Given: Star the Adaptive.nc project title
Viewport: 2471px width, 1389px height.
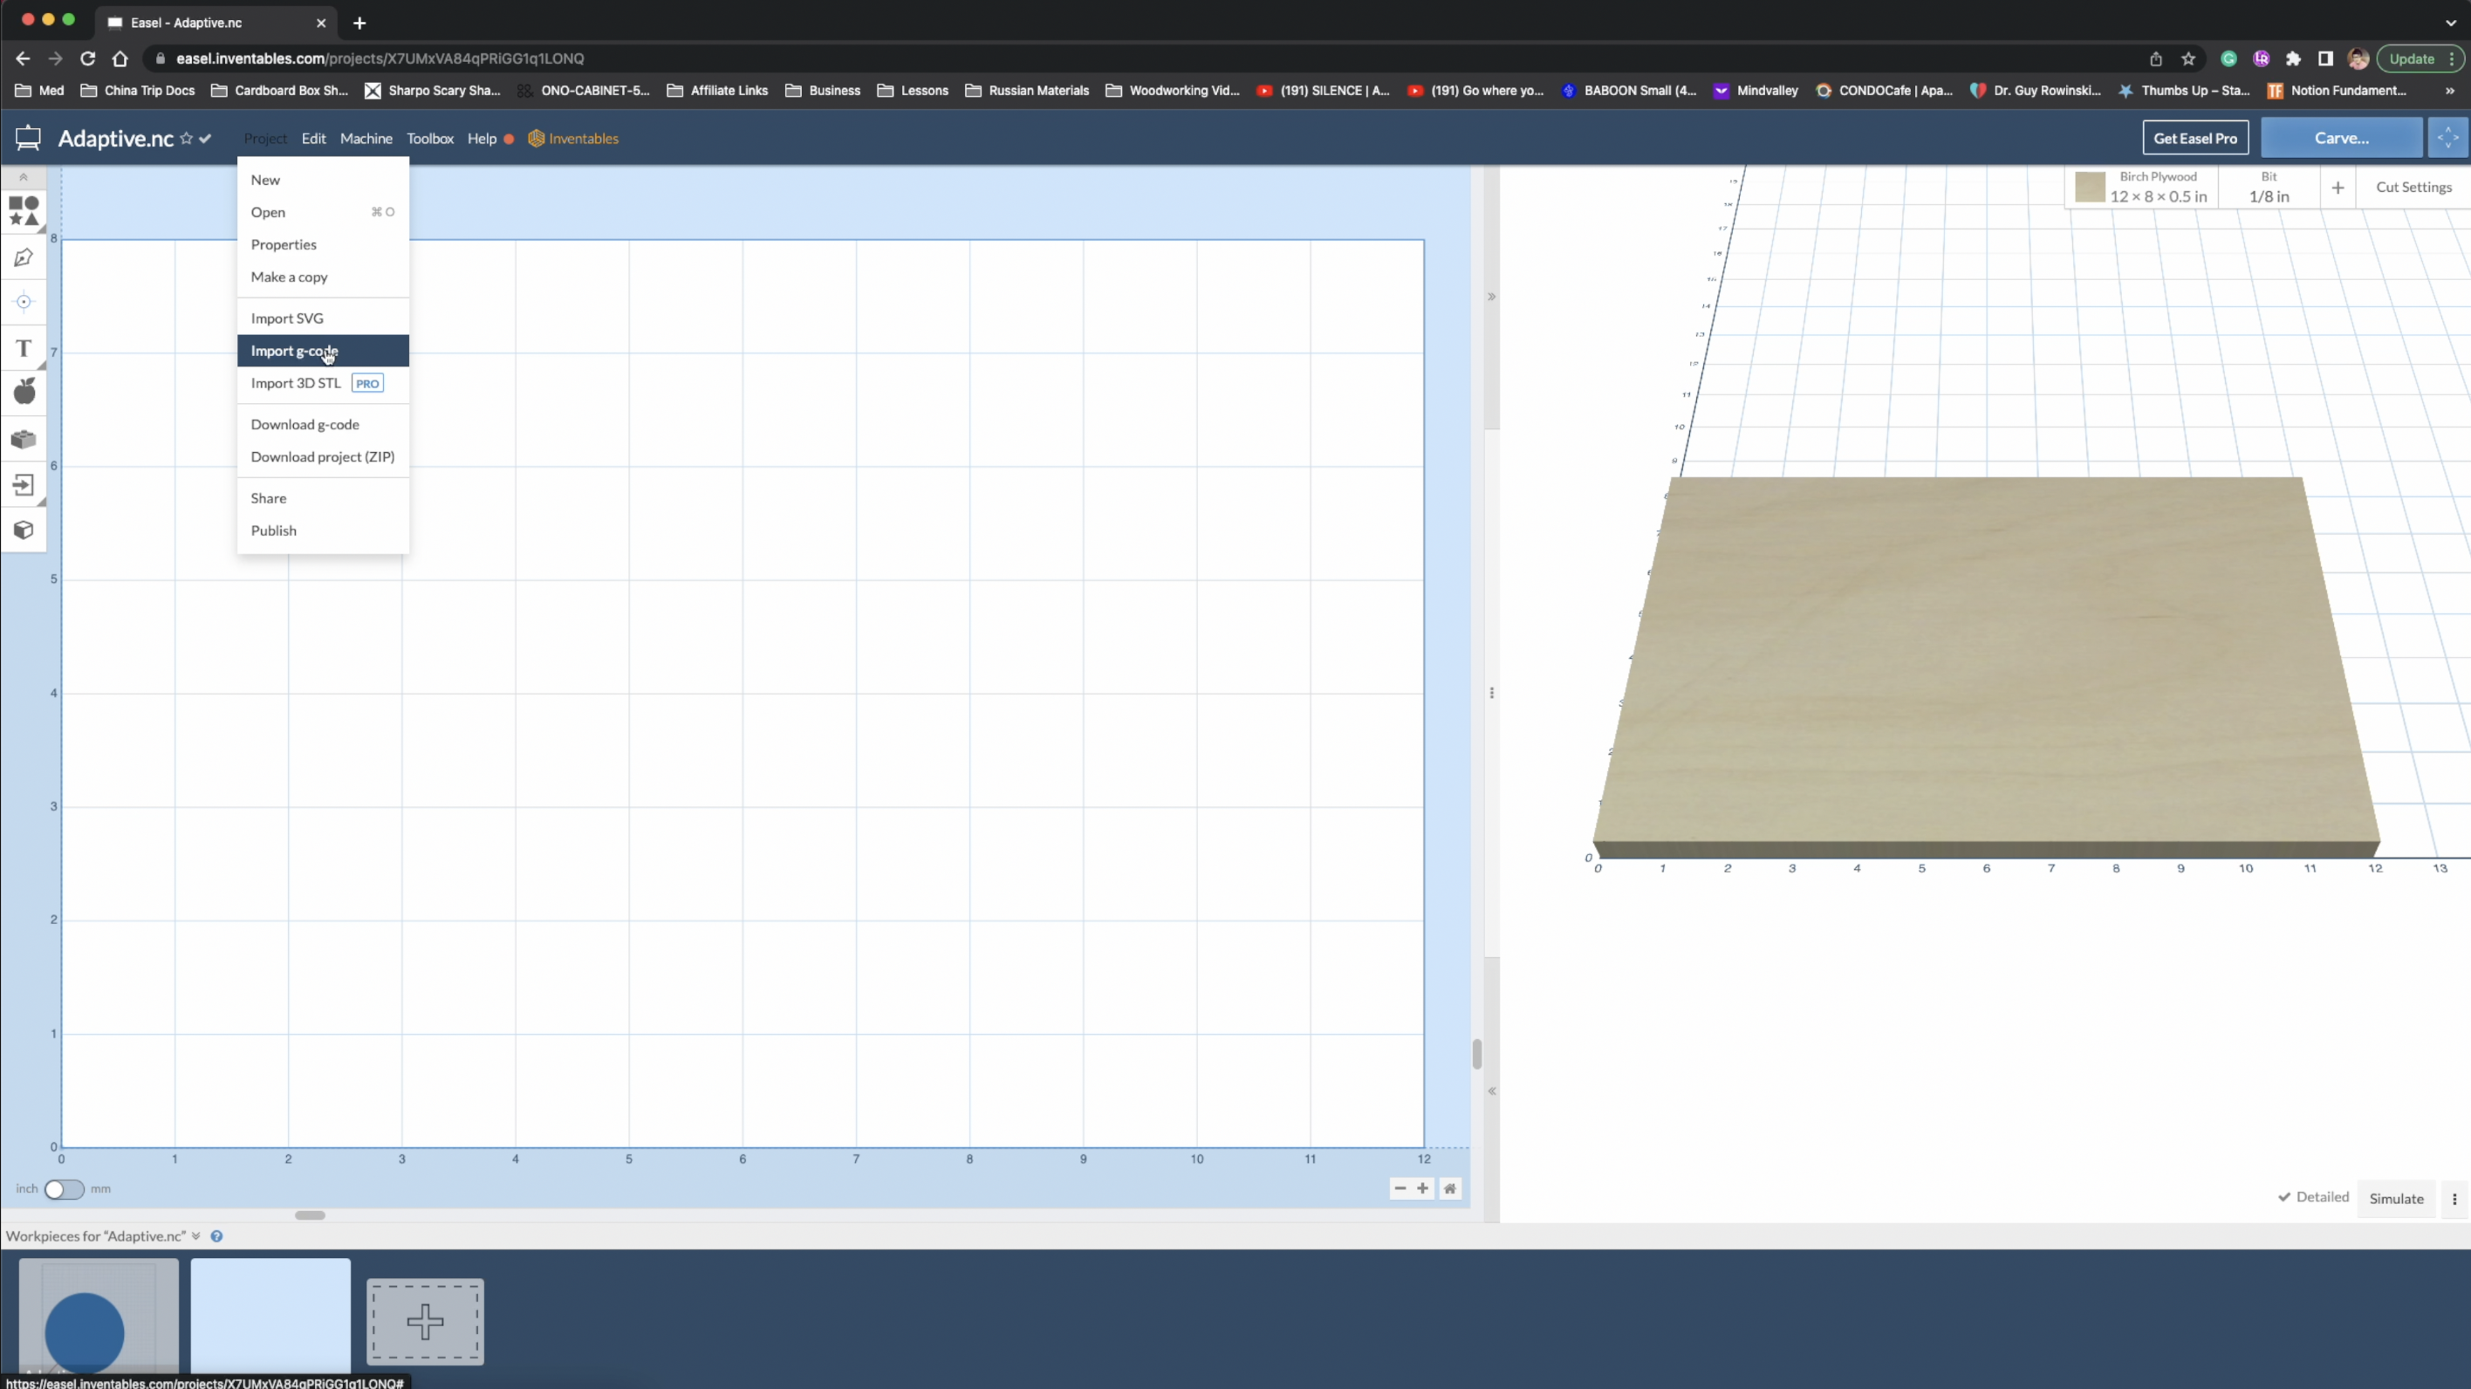Looking at the screenshot, I should tap(186, 138).
